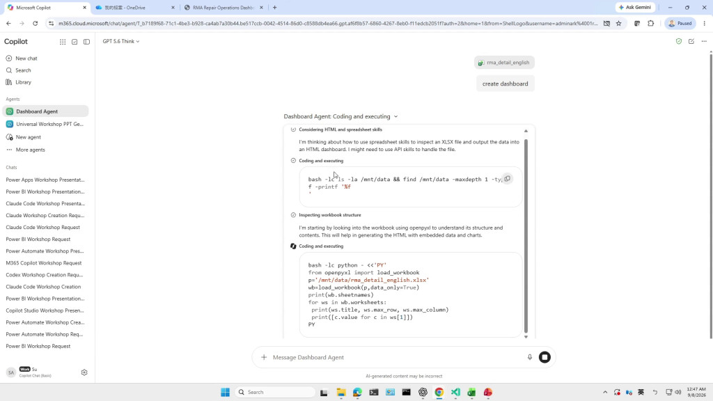
Task: Activate microphone dictation in message box
Action: tap(530, 357)
